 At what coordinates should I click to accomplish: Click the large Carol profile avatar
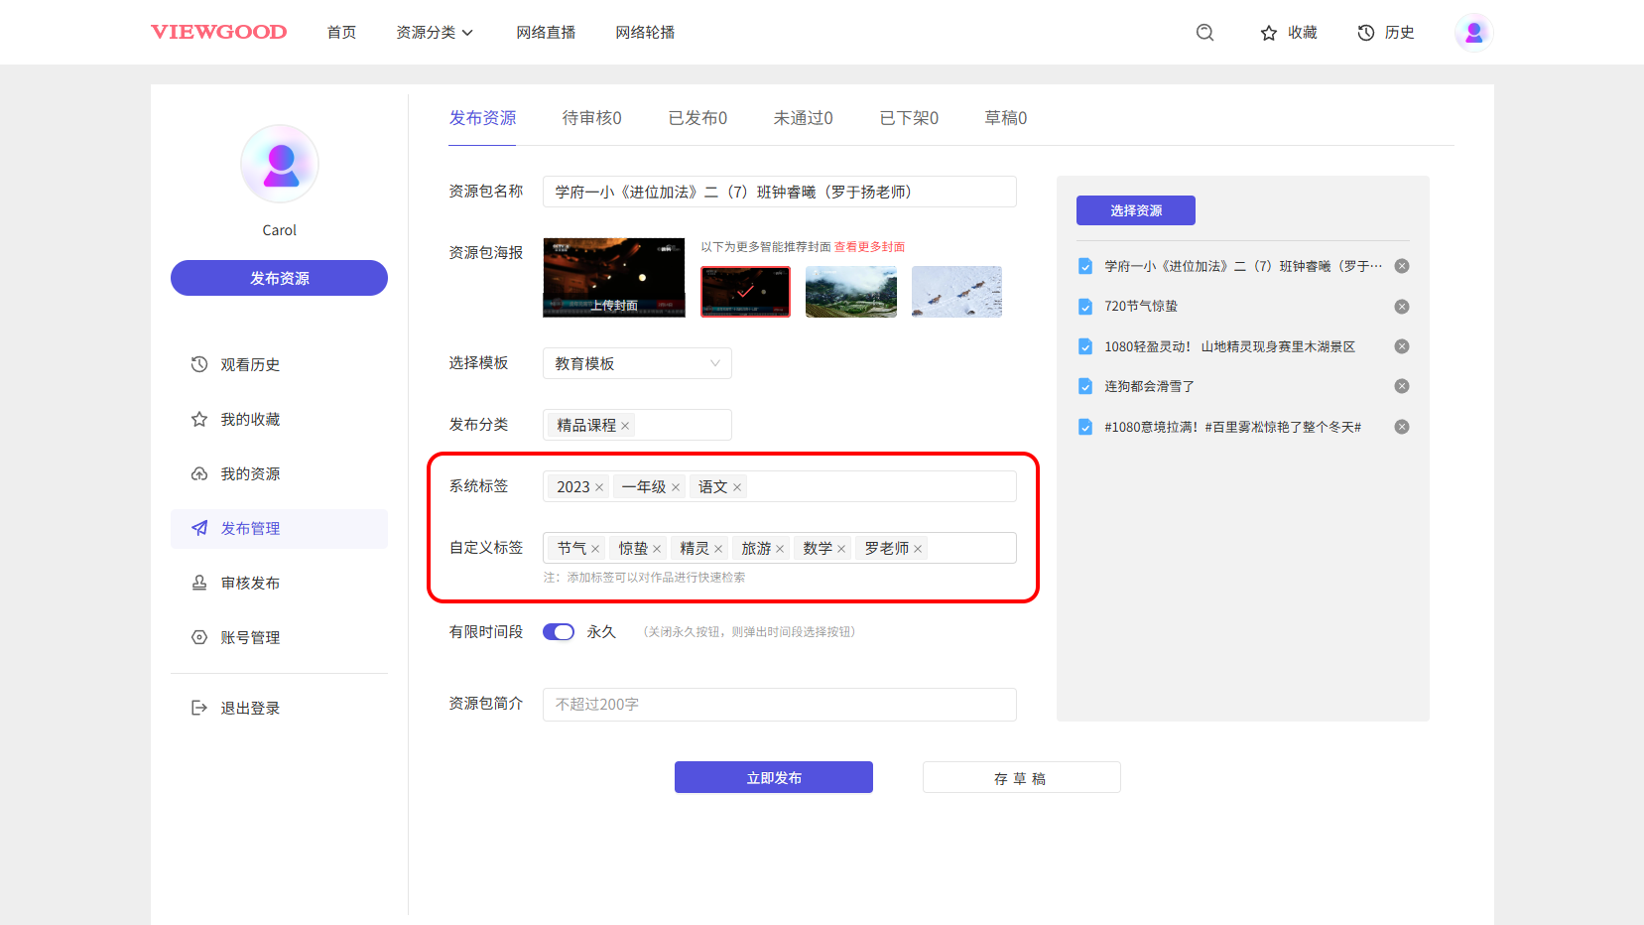click(x=280, y=164)
